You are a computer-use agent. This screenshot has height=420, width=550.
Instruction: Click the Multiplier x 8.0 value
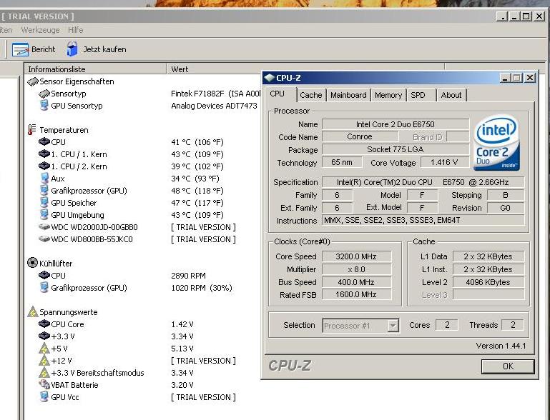[x=356, y=269]
